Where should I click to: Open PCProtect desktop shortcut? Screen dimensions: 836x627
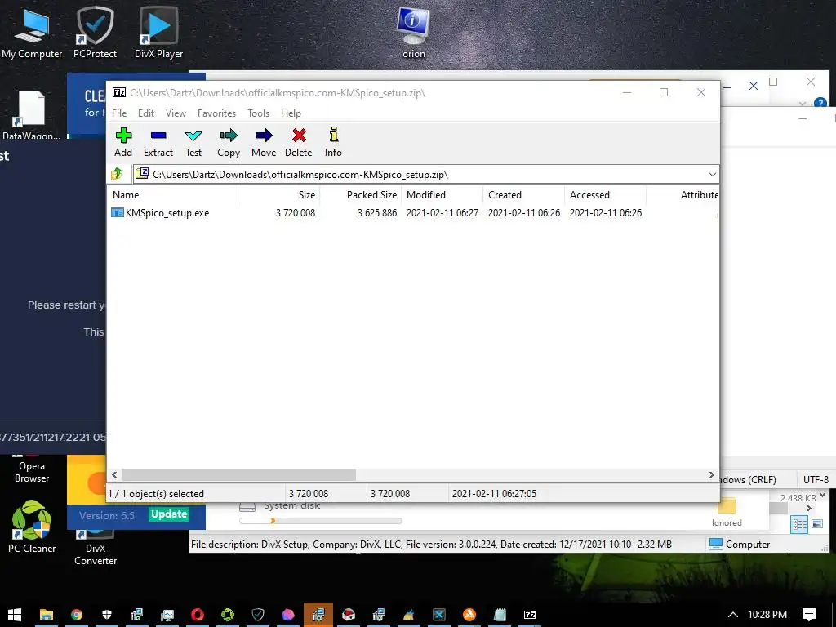[95, 33]
